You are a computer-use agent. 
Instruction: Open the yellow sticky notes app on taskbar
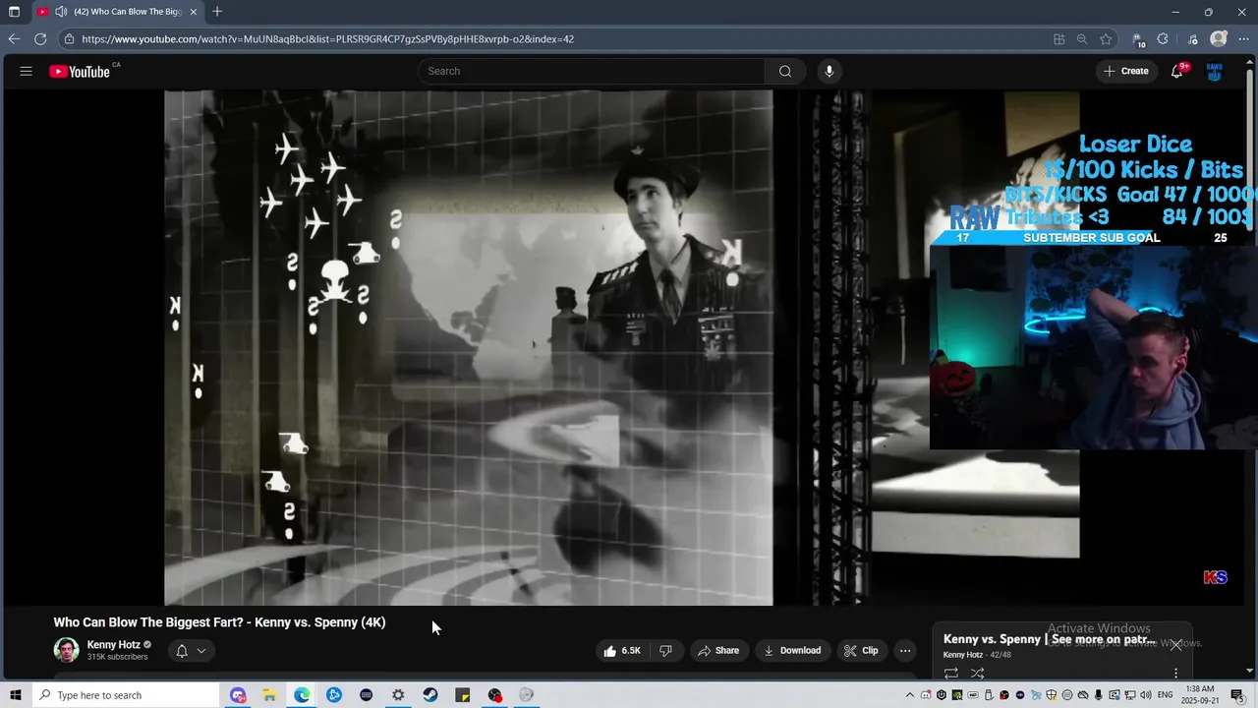[463, 695]
